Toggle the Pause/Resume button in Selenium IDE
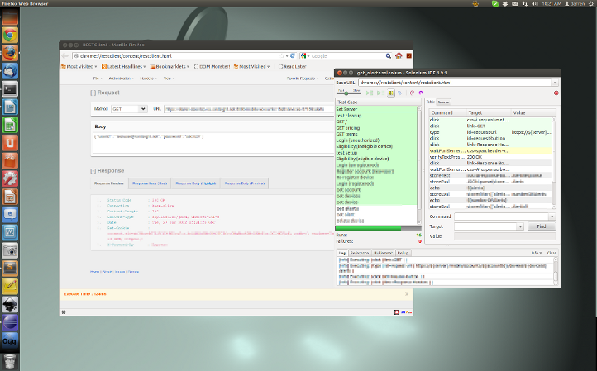This screenshot has height=371, width=597. pyautogui.click(x=391, y=93)
